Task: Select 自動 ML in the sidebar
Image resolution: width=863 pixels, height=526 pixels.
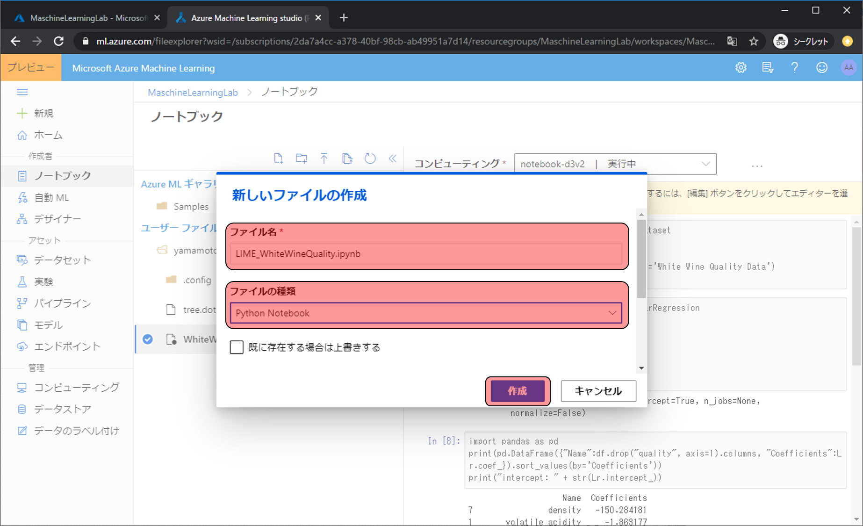Action: (x=51, y=198)
